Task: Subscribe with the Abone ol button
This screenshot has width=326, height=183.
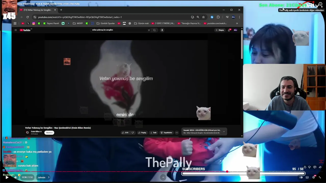Action: point(49,133)
